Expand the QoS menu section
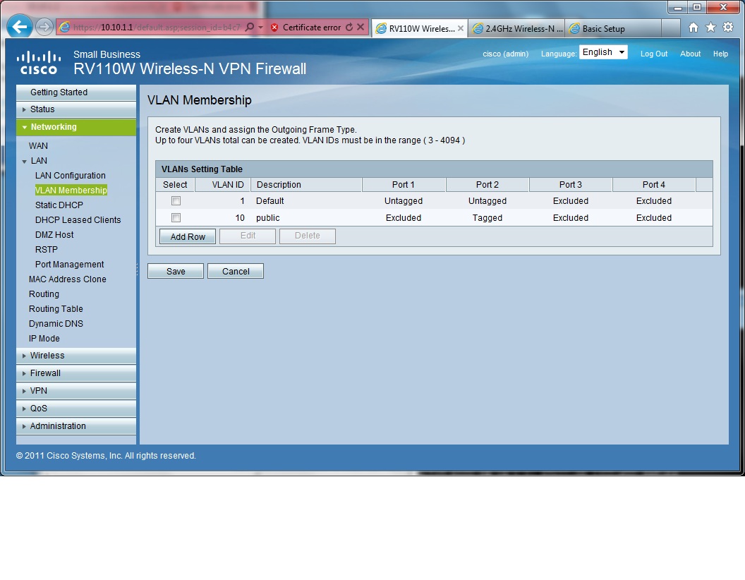This screenshot has width=745, height=580. point(76,408)
